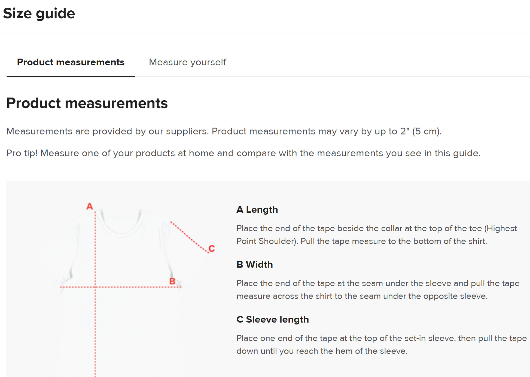The width and height of the screenshot is (530, 377).
Task: Click the t-shirt collar in the diagram
Action: (x=121, y=226)
